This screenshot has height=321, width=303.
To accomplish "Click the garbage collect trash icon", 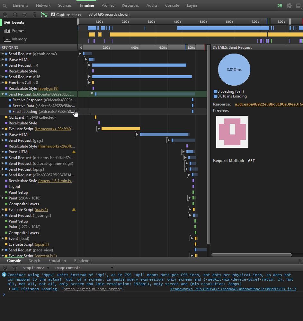I will tap(35, 14).
